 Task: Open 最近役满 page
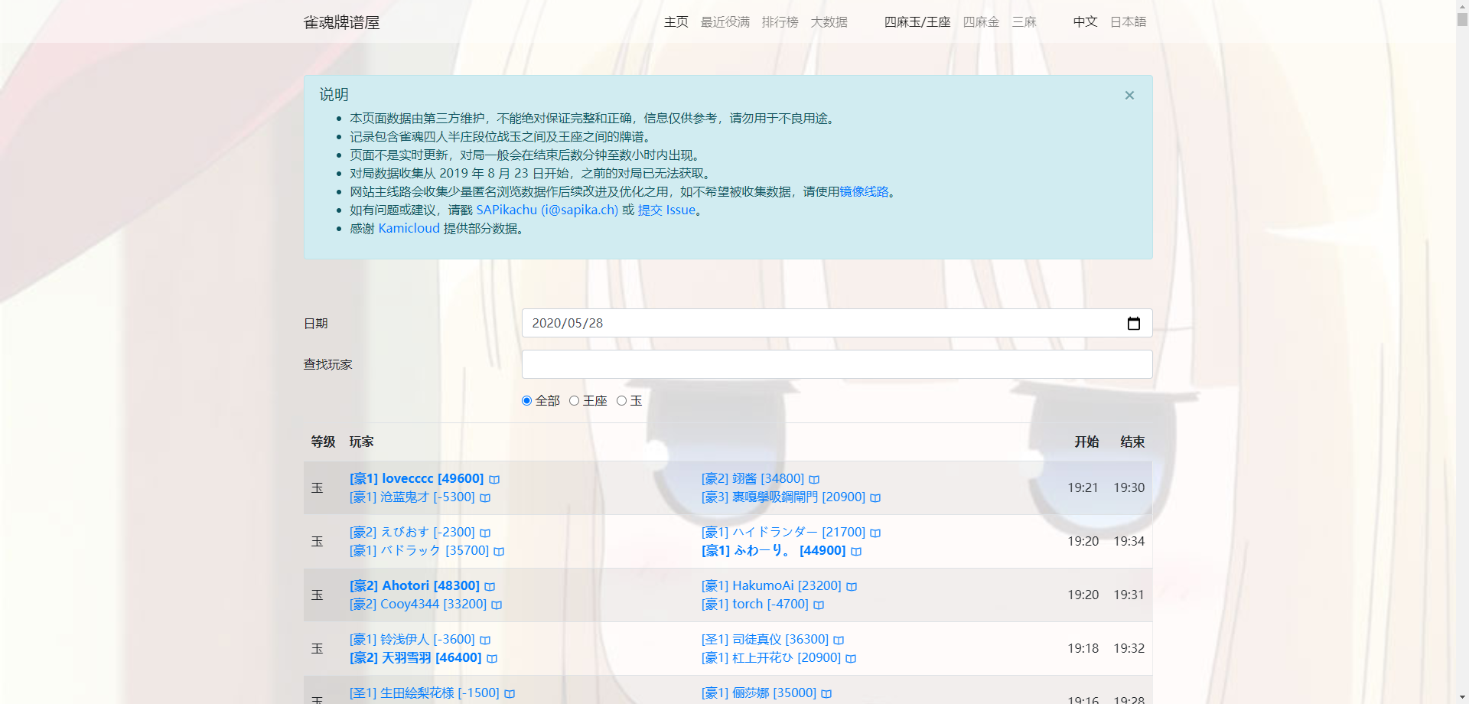(725, 22)
